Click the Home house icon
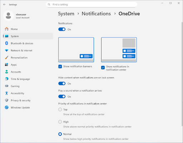 (x=7, y=29)
